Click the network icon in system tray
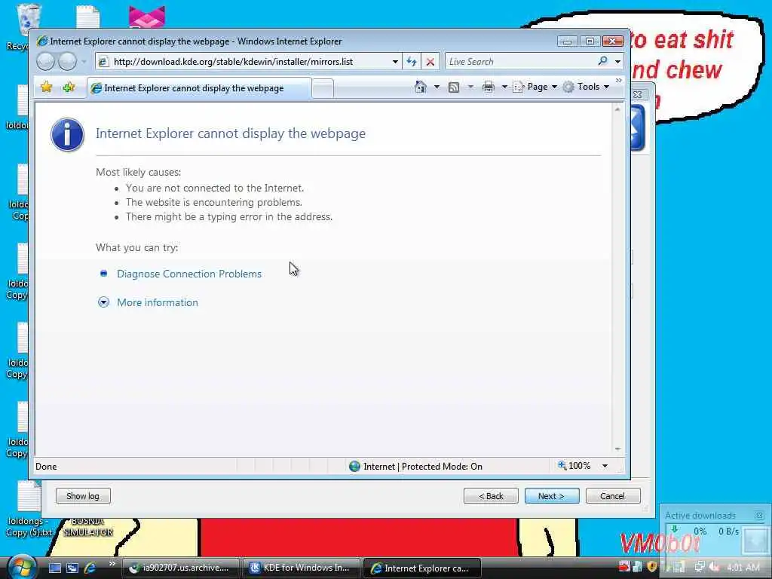 tap(700, 567)
